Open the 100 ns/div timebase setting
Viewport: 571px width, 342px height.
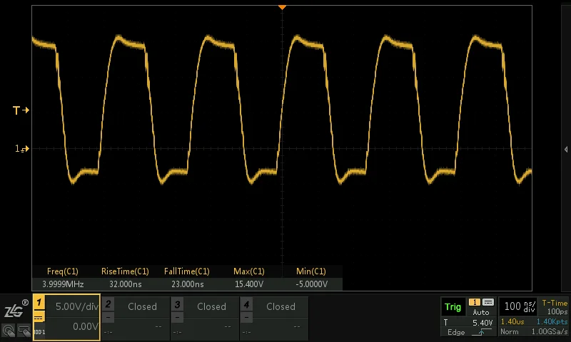520,306
